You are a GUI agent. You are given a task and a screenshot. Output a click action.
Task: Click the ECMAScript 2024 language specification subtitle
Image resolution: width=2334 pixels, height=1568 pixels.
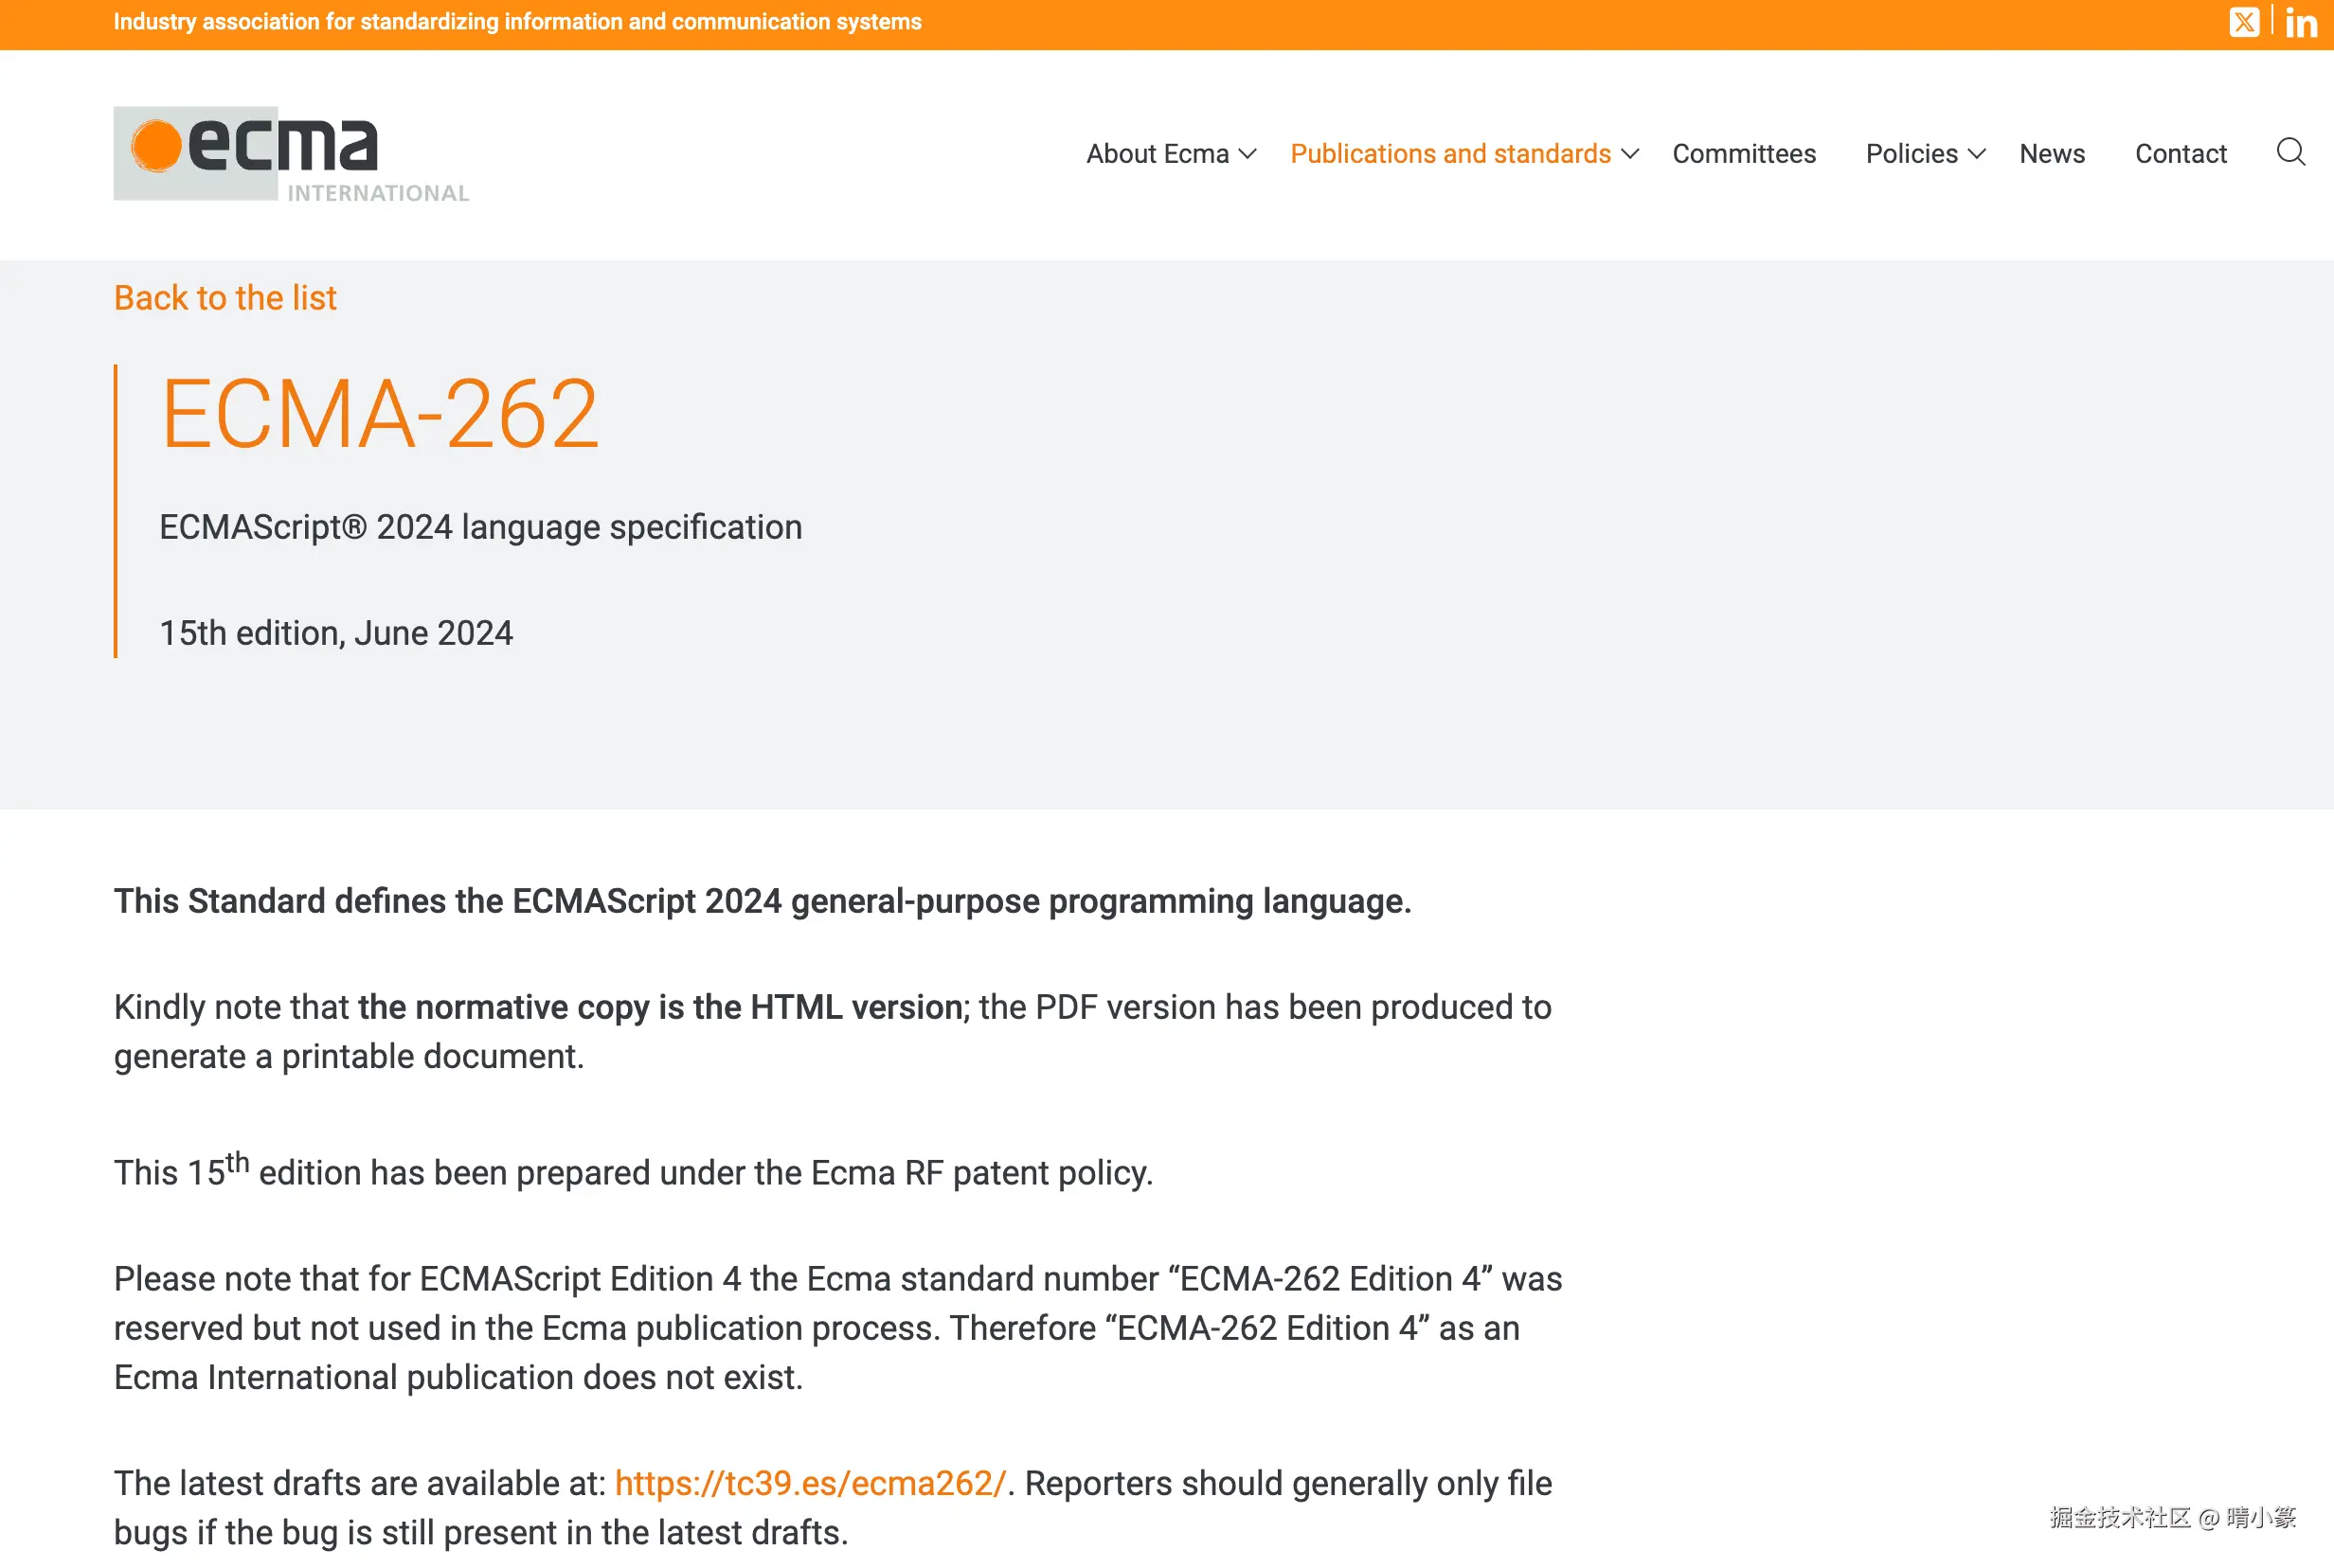point(480,527)
